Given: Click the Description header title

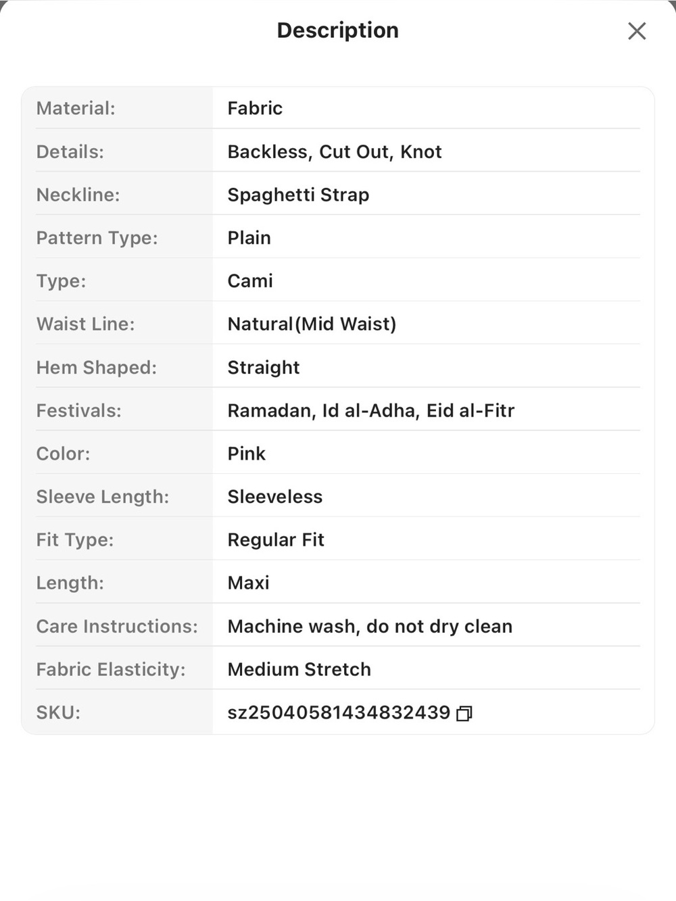Looking at the screenshot, I should pos(338,30).
